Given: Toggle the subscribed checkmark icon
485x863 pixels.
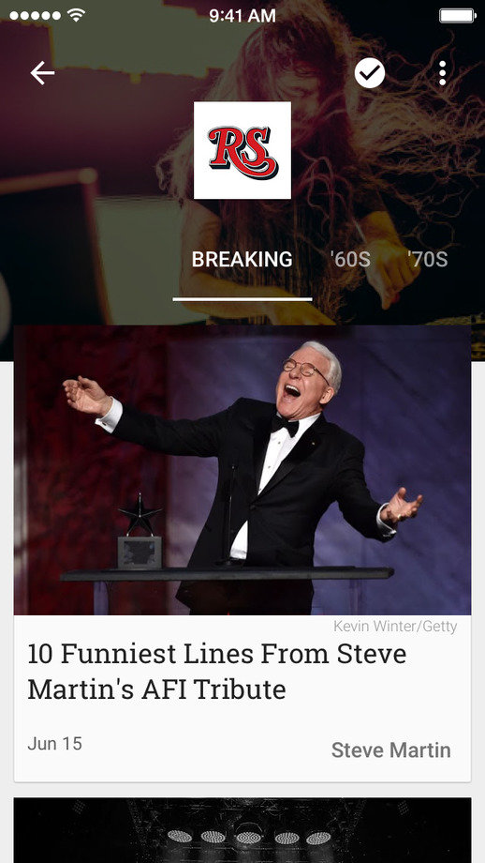Looking at the screenshot, I should [x=370, y=73].
